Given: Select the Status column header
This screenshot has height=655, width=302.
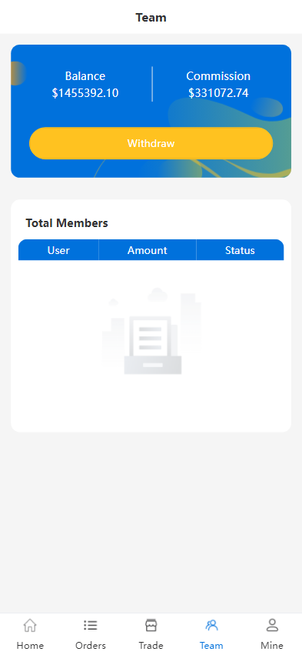Looking at the screenshot, I should point(240,250).
